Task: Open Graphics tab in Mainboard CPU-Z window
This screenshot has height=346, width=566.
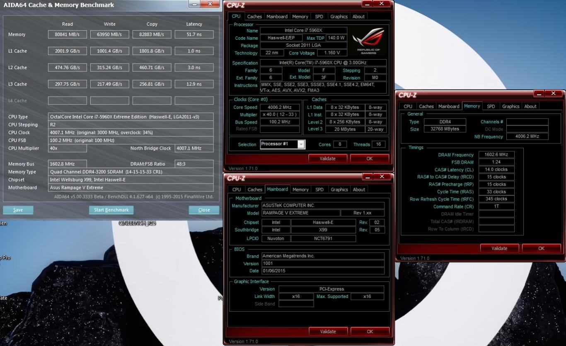Action: click(339, 190)
